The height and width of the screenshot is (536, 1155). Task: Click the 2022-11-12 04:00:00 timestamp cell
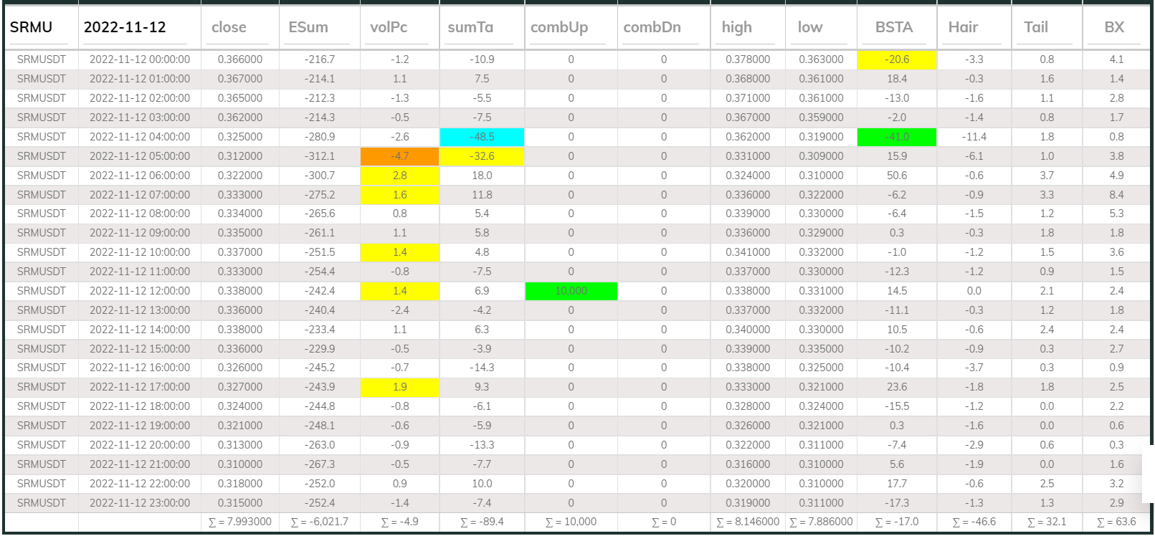click(x=140, y=137)
